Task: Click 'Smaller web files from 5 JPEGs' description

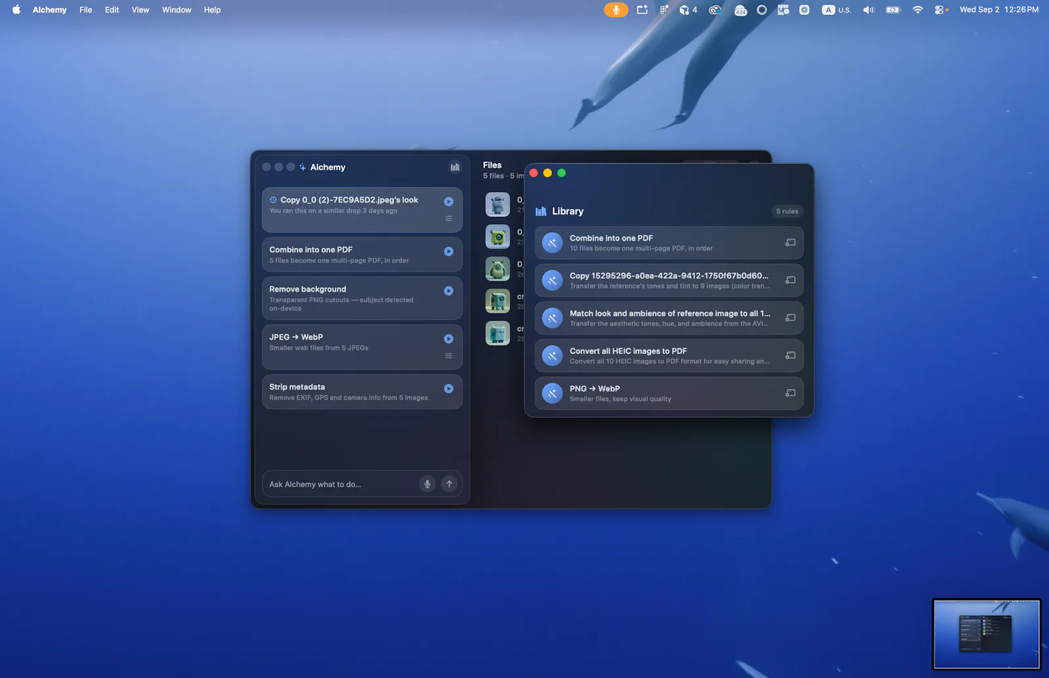Action: (x=319, y=348)
